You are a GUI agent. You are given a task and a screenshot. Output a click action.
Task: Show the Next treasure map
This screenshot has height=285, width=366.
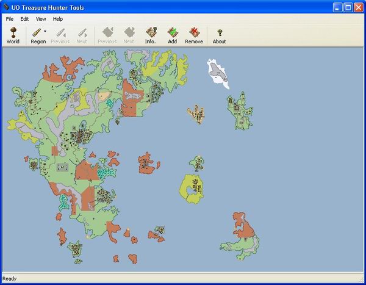(x=129, y=35)
